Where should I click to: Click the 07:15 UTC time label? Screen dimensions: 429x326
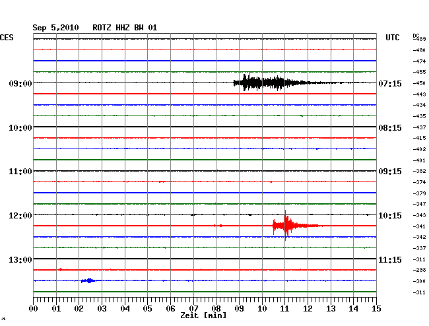[x=390, y=83]
